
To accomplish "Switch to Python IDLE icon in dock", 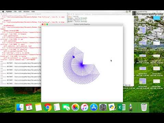I will pos(112,107).
